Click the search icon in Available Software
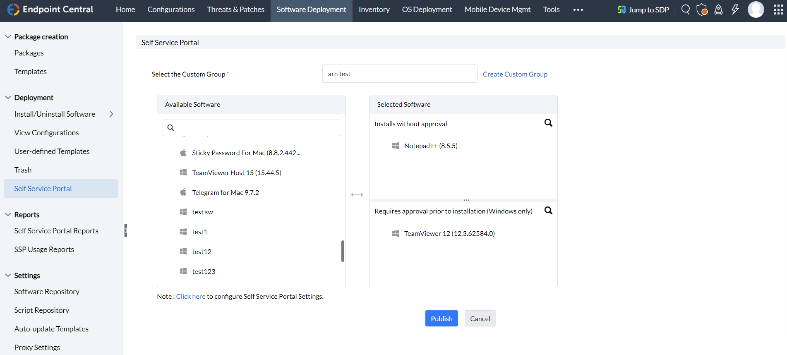 click(170, 127)
